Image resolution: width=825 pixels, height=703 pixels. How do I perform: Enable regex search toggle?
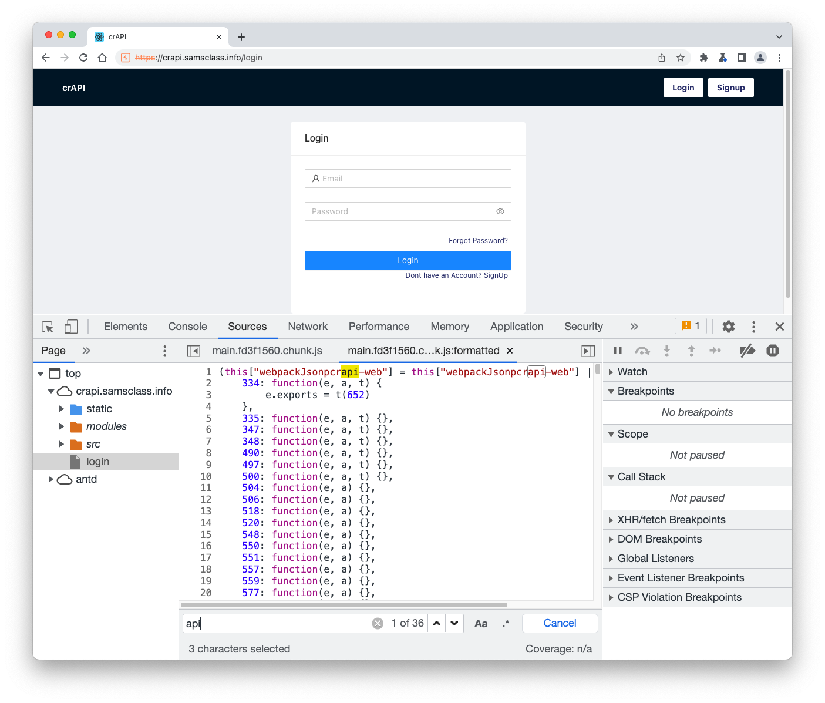[506, 623]
